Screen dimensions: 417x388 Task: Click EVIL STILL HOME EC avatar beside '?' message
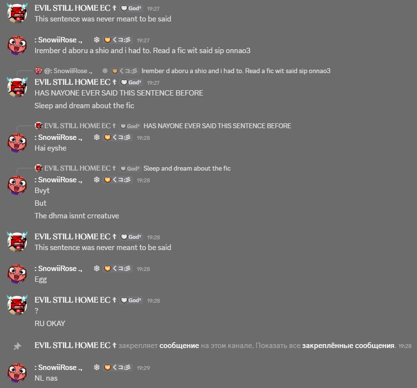[x=17, y=305]
